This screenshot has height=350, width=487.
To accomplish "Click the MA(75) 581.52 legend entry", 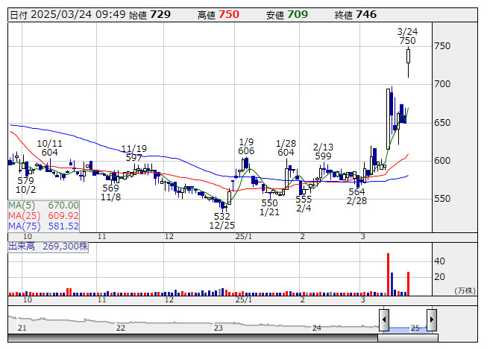I will pos(43,226).
